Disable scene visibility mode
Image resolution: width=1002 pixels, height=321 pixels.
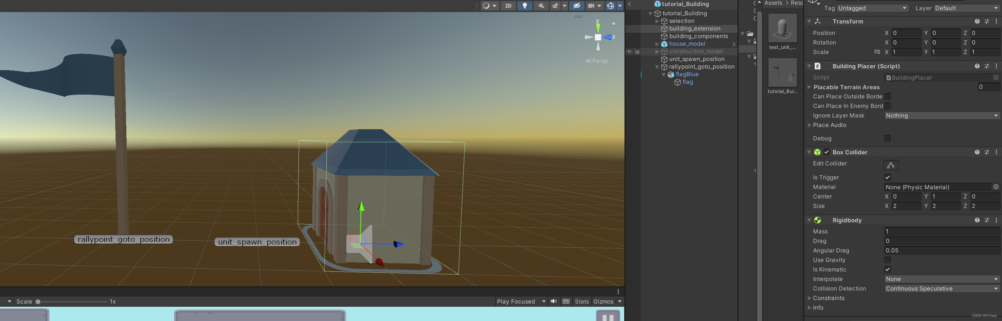coord(577,5)
